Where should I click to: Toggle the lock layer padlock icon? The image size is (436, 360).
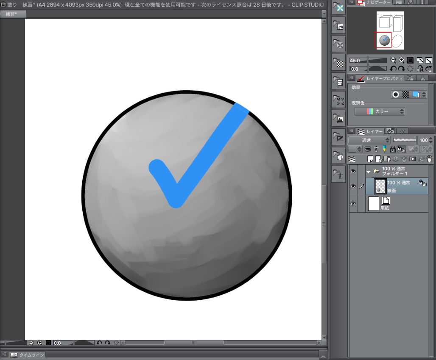(x=393, y=149)
